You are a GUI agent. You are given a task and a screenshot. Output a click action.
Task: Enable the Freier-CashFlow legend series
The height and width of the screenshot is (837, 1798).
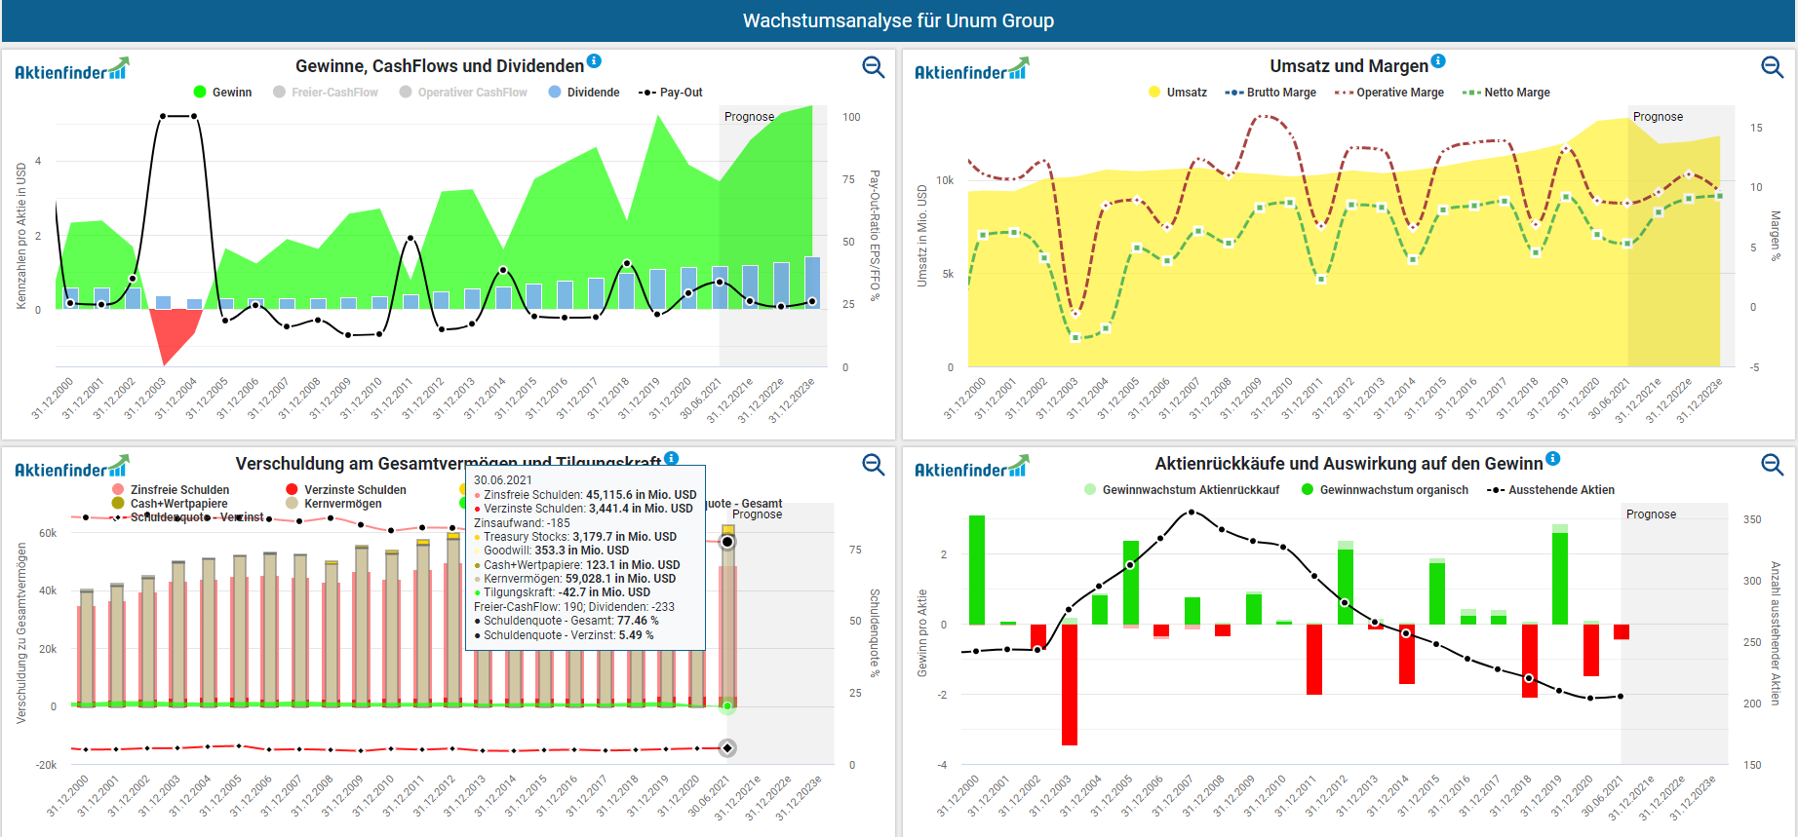(326, 93)
